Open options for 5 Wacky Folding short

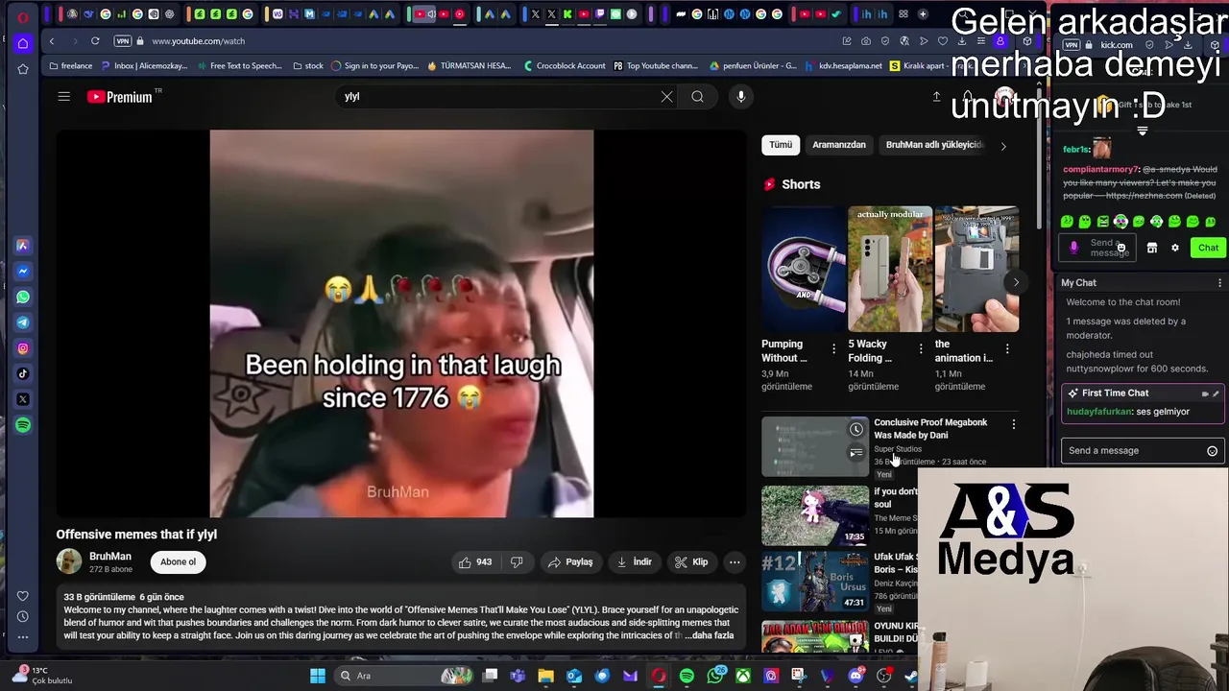coord(921,348)
